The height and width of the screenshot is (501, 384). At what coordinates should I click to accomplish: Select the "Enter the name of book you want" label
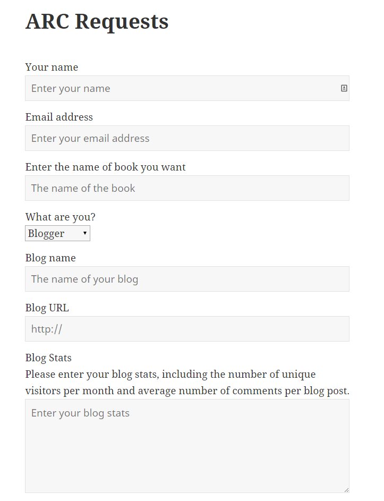coord(105,167)
